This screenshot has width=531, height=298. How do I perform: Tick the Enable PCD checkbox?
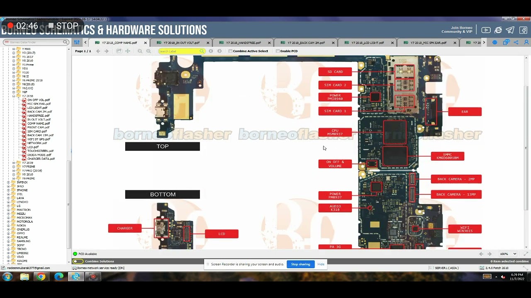(x=278, y=51)
